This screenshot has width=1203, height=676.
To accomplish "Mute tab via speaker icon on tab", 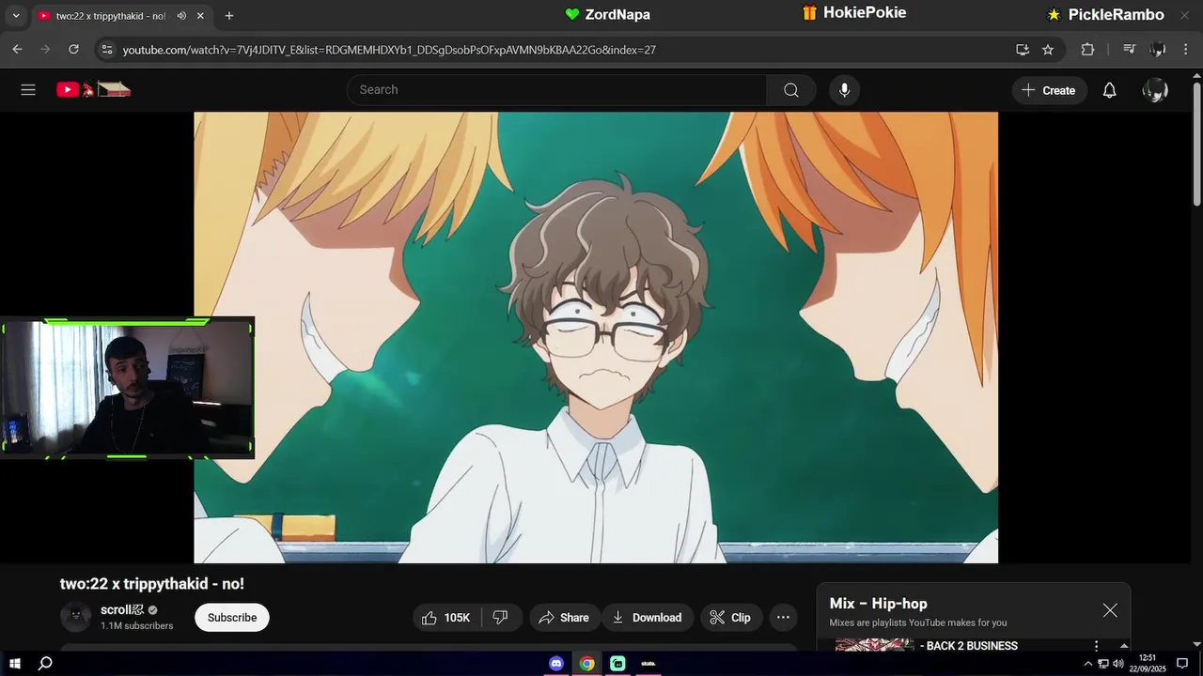I will pyautogui.click(x=181, y=16).
